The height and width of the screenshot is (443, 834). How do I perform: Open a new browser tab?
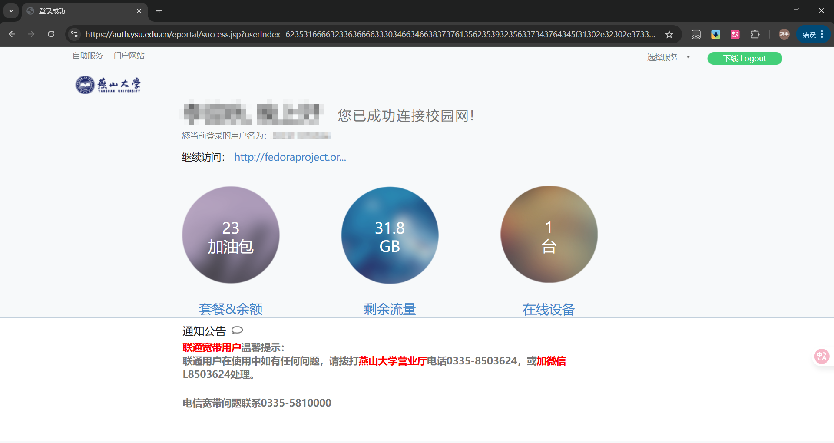pyautogui.click(x=159, y=11)
